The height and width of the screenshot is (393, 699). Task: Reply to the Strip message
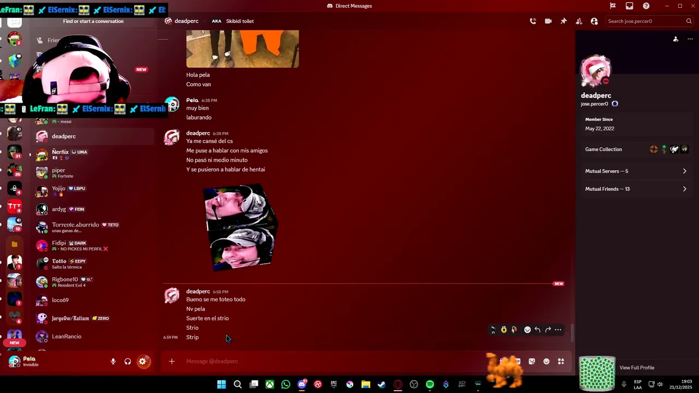click(x=538, y=330)
